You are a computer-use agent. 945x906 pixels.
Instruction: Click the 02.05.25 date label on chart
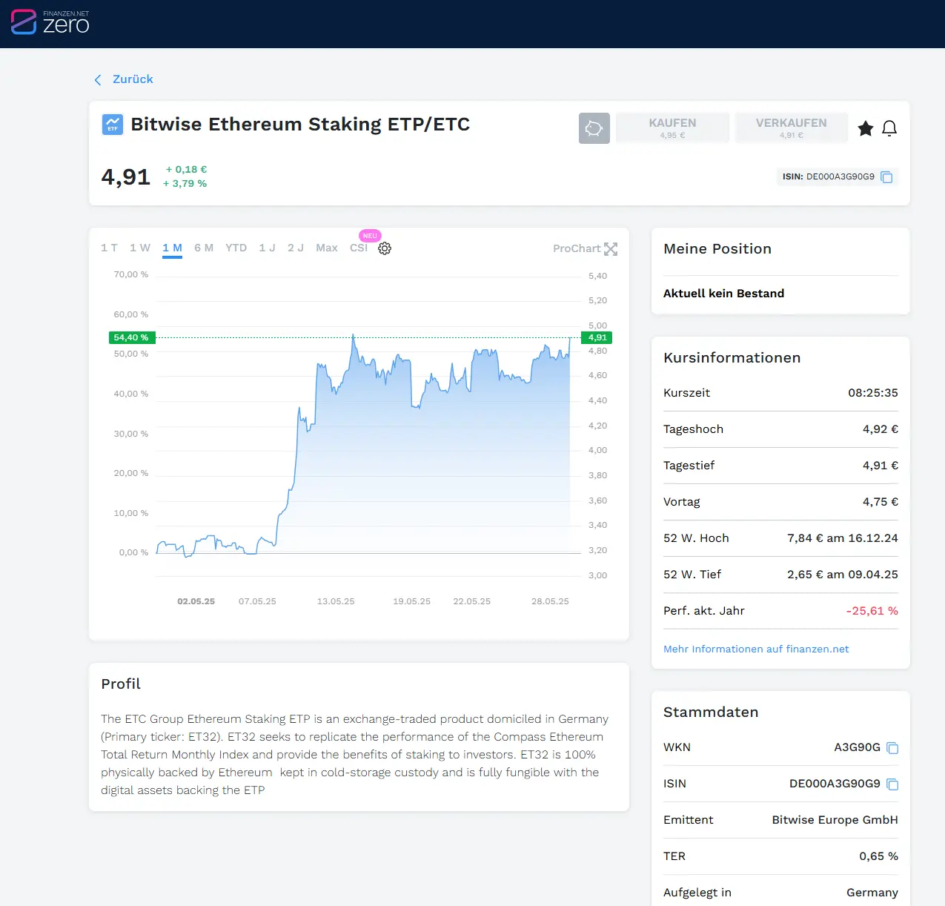[x=196, y=601]
